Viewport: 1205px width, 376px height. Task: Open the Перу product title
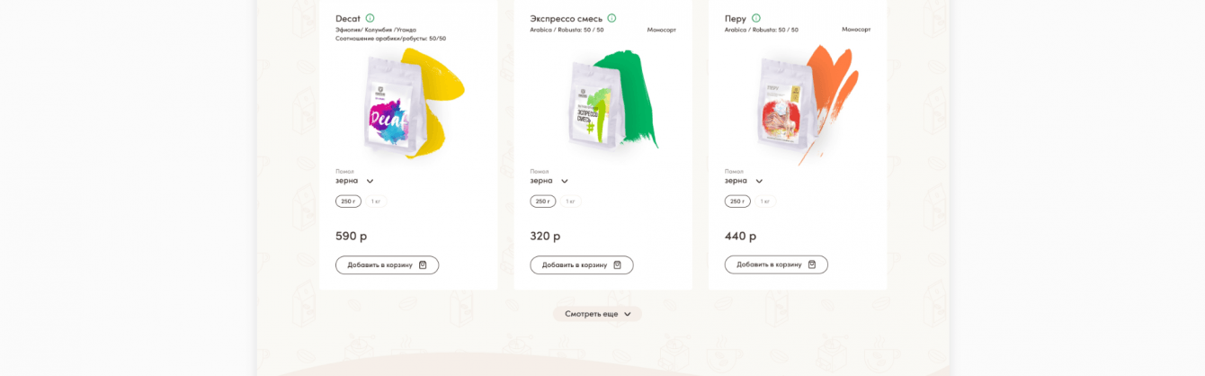736,18
